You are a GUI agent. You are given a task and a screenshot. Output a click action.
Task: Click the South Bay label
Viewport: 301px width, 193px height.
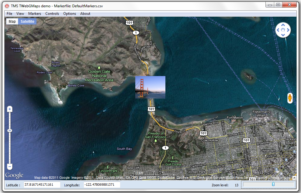click(124, 149)
